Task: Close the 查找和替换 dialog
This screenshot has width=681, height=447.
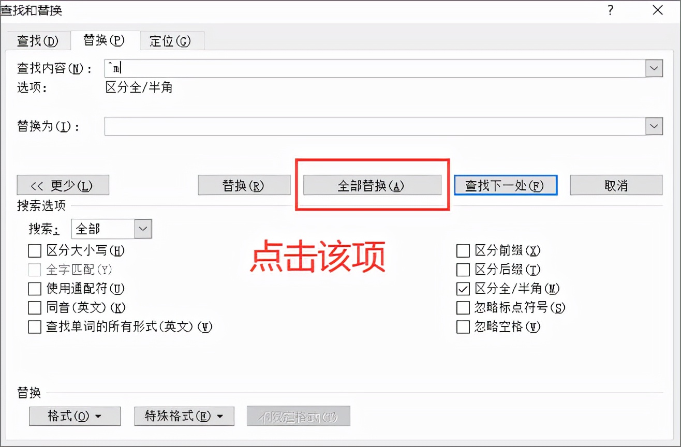Action: point(658,10)
